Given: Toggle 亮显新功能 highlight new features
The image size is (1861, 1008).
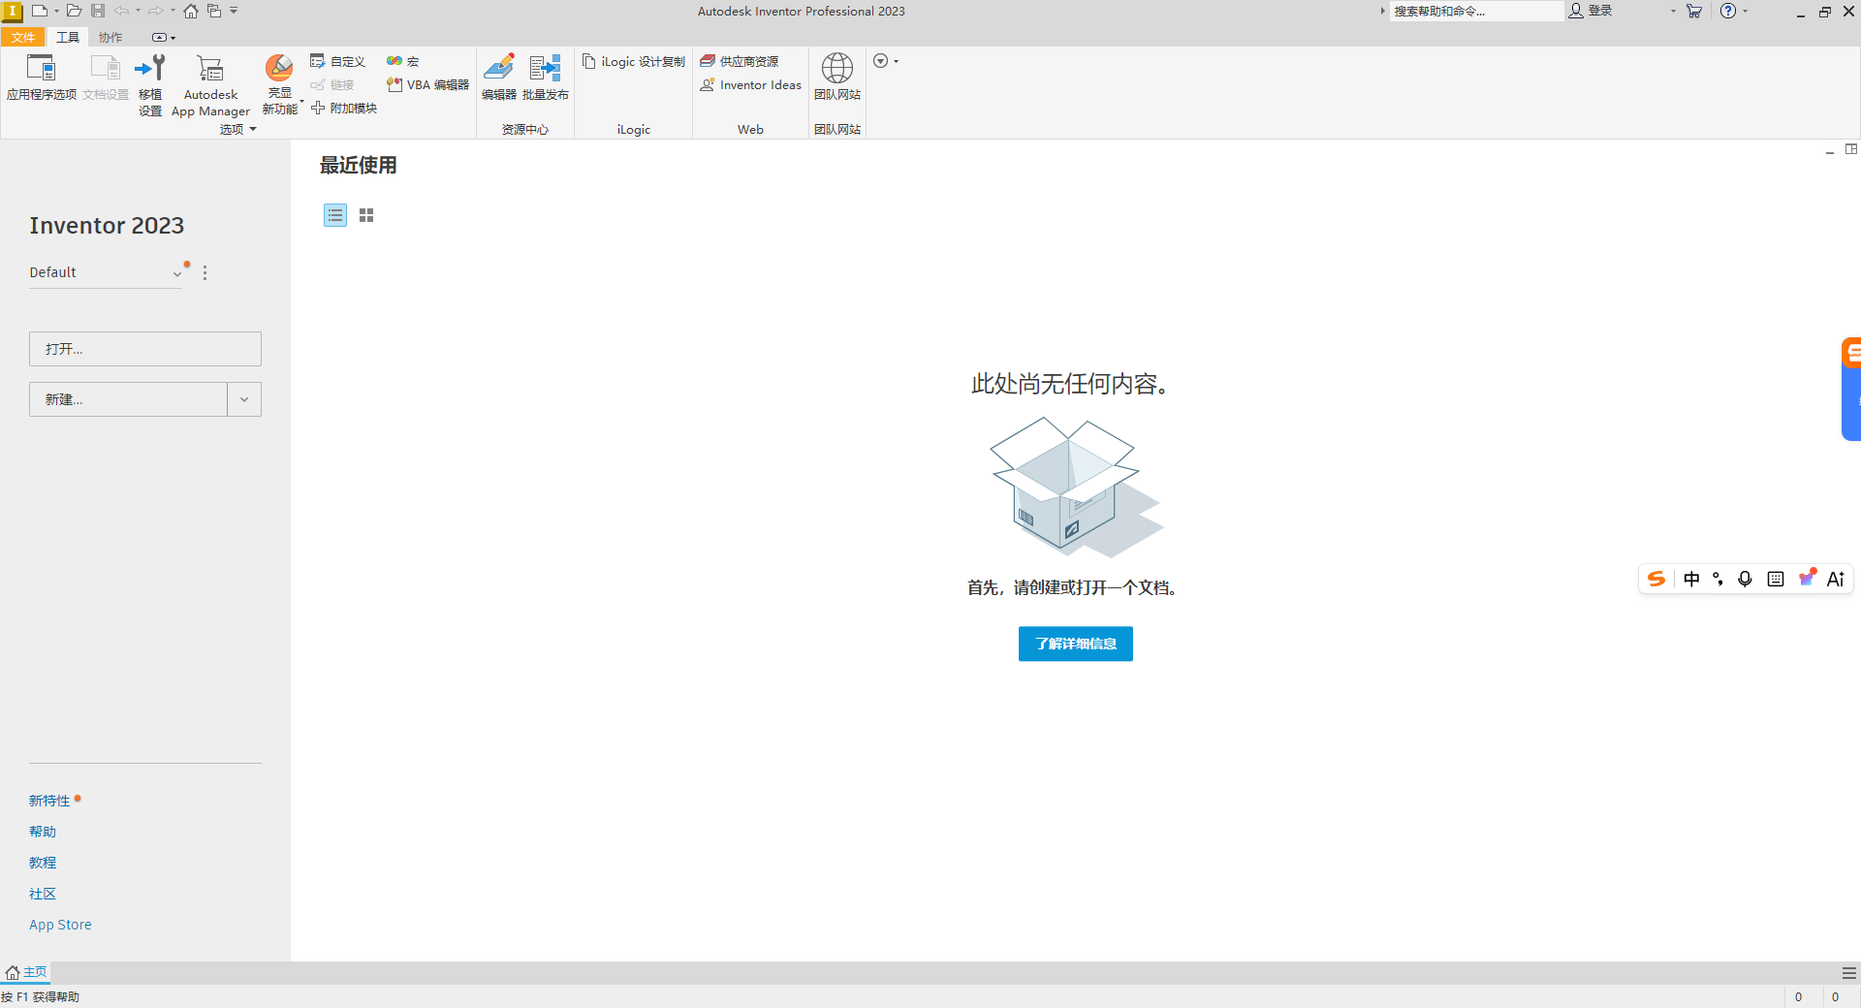Looking at the screenshot, I should (x=279, y=82).
